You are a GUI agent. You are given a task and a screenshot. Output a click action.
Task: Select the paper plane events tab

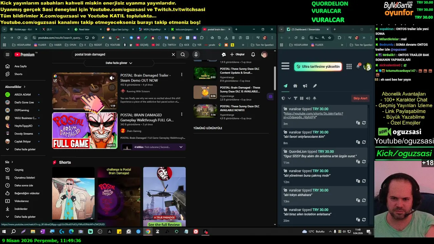(x=285, y=86)
